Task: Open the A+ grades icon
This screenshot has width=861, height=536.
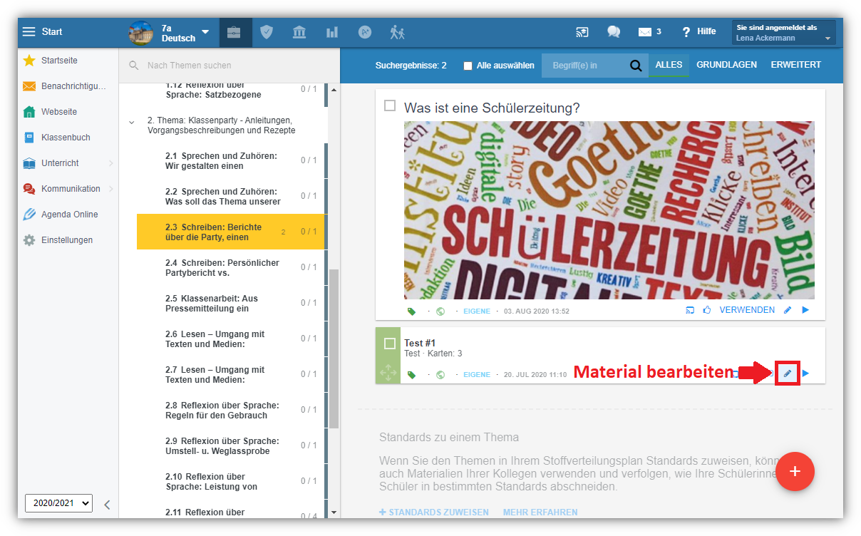Action: coord(365,32)
